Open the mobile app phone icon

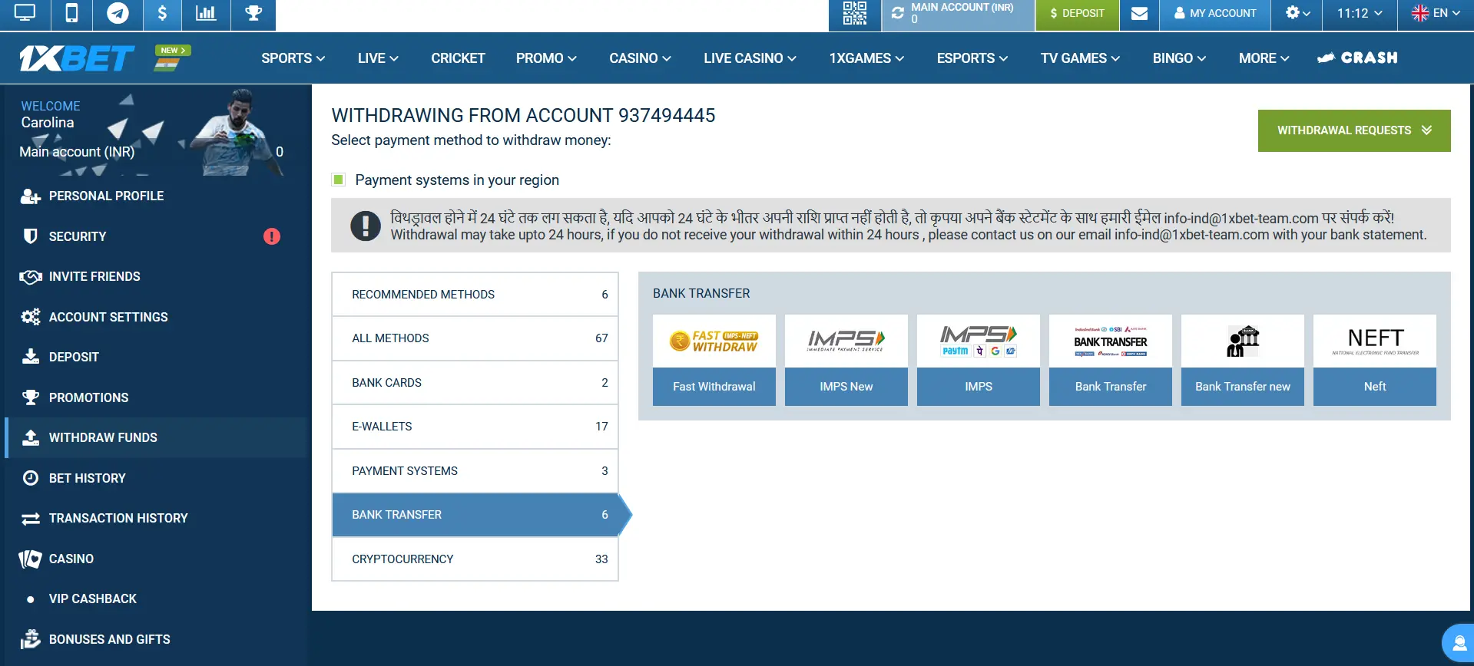click(71, 14)
